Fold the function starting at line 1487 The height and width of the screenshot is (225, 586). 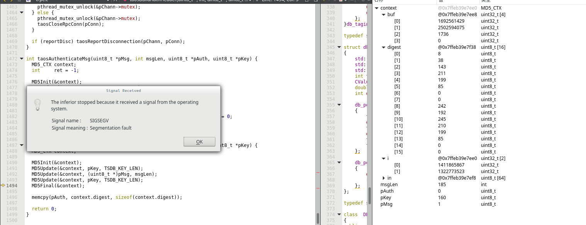pos(21,145)
